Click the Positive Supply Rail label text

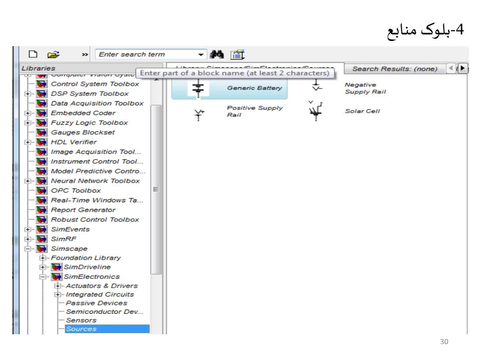pyautogui.click(x=255, y=111)
